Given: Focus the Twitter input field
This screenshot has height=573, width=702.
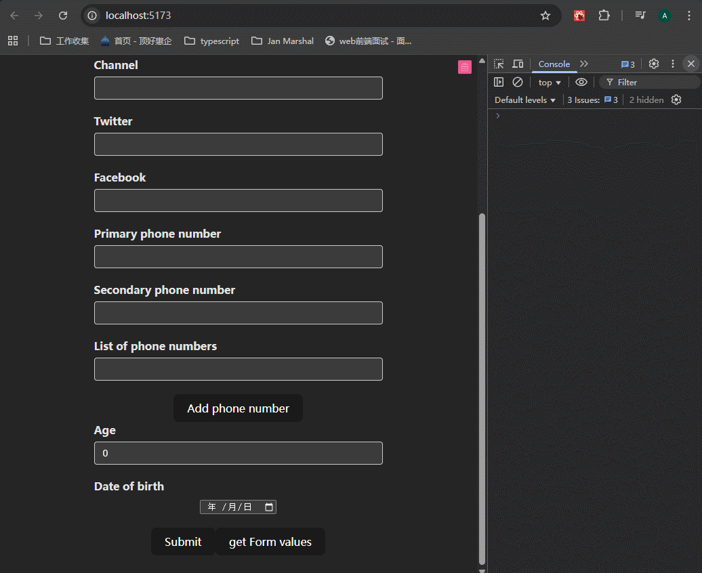Looking at the screenshot, I should coord(238,144).
